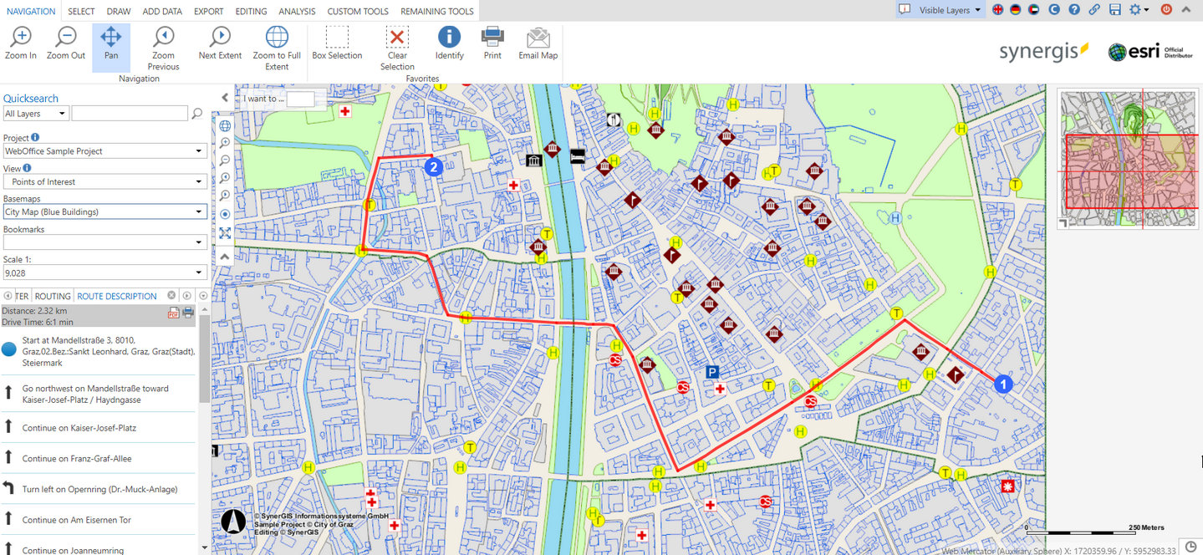Switch to the ANALYSIS ribbon tab

[x=295, y=11]
